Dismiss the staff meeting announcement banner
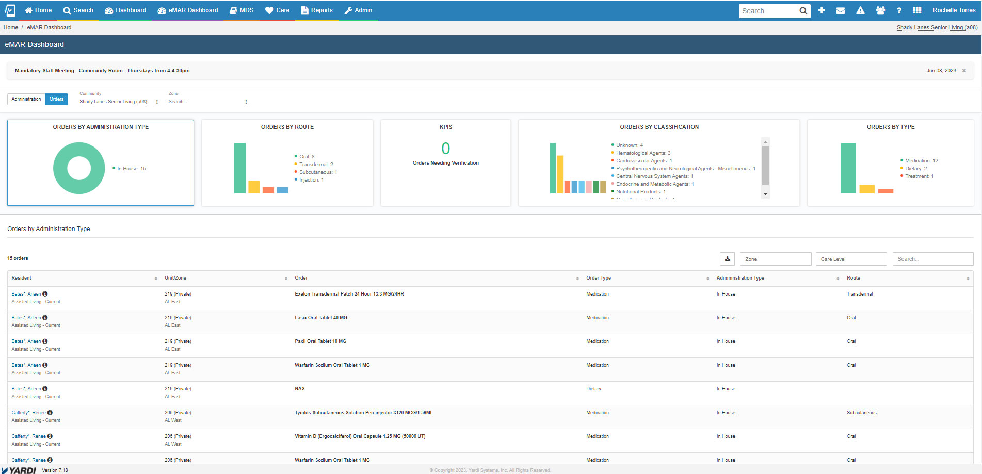Image resolution: width=982 pixels, height=474 pixels. (x=963, y=70)
